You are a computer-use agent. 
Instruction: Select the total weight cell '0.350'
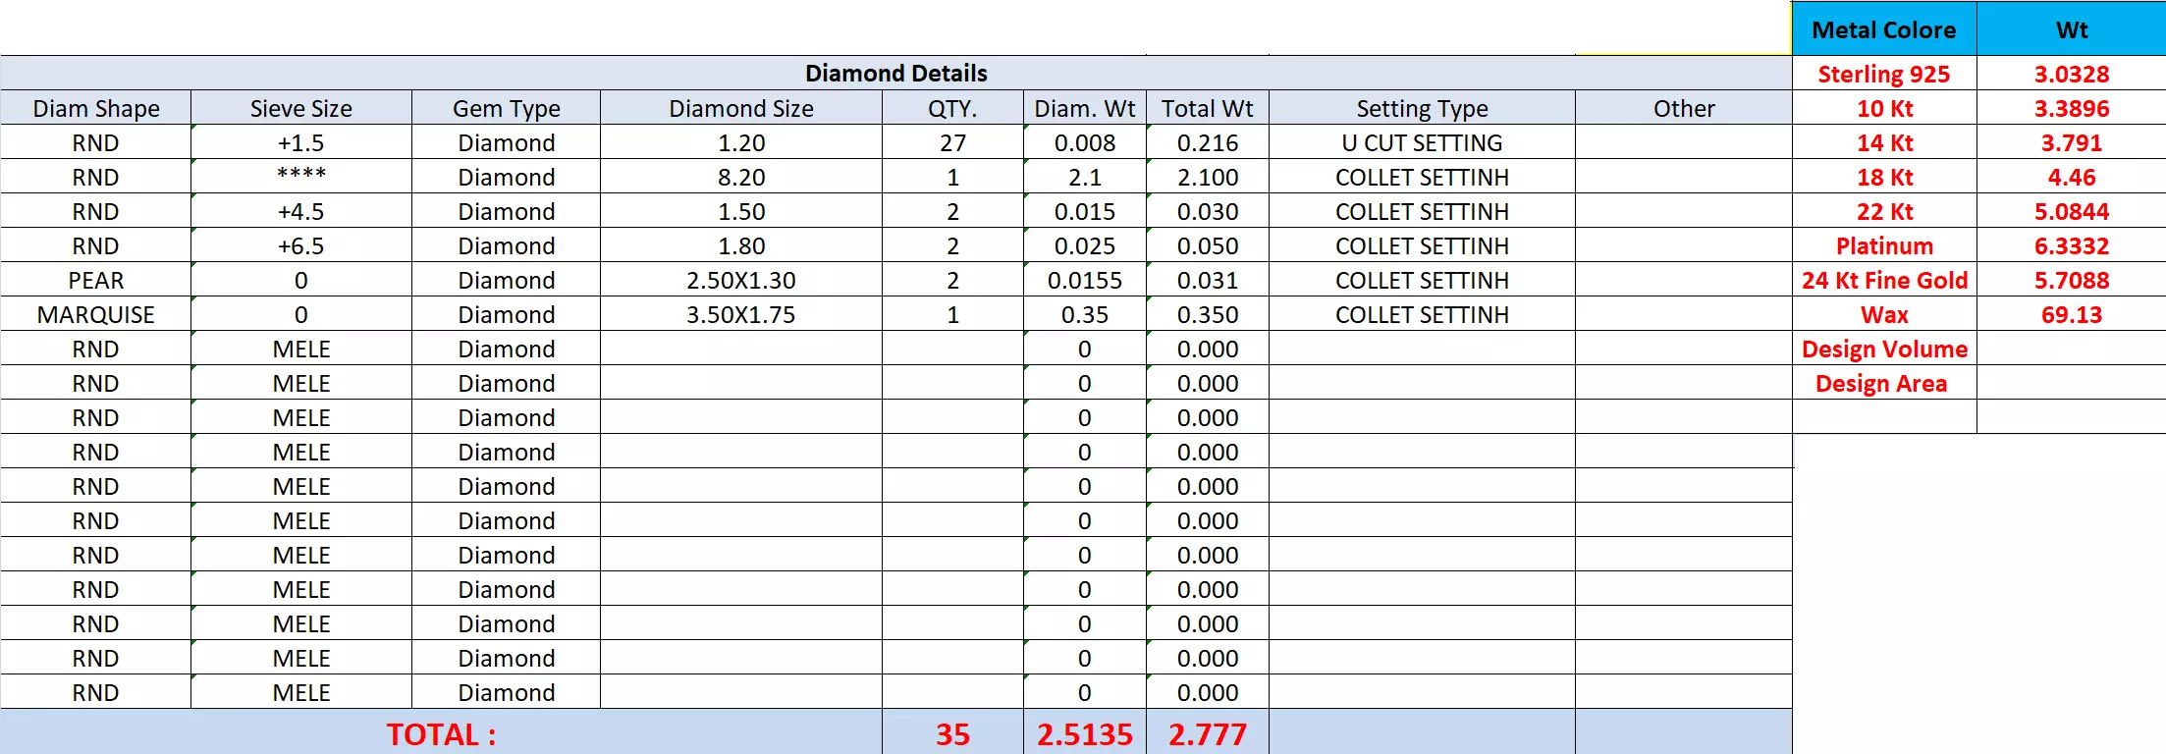tap(1208, 314)
